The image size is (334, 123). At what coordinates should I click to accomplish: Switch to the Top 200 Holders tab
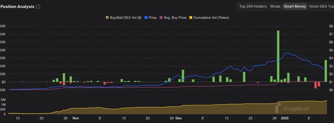coord(253,6)
